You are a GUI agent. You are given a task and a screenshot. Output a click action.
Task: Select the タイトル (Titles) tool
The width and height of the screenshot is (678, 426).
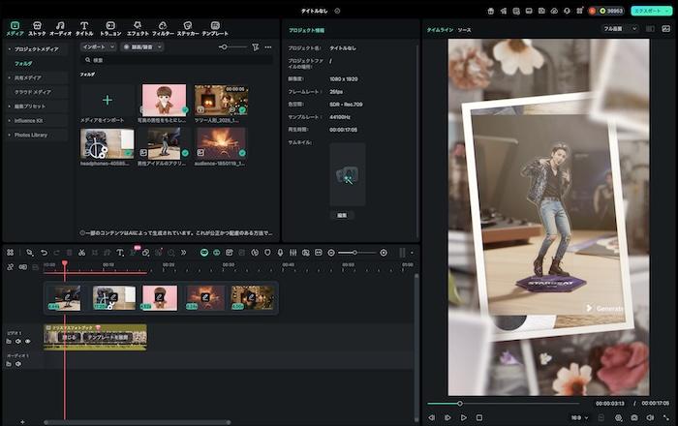click(84, 26)
